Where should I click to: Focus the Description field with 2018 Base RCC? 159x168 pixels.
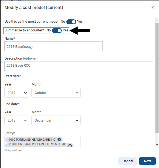tap(79, 66)
